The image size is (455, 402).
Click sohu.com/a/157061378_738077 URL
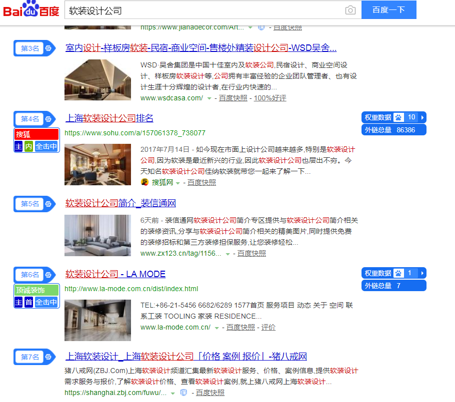coord(135,133)
